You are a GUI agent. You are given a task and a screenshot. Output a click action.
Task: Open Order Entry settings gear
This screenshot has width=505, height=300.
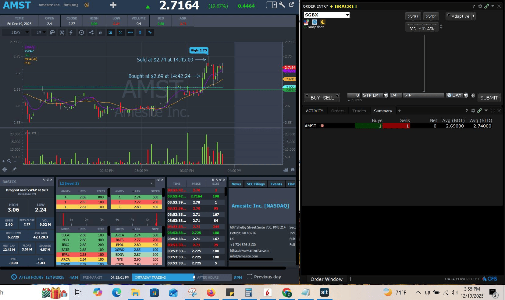pyautogui.click(x=480, y=6)
